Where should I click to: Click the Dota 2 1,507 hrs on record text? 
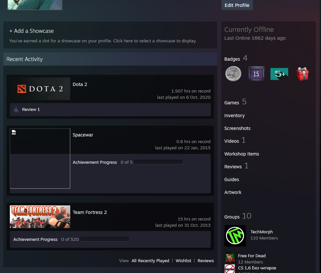pos(191,91)
